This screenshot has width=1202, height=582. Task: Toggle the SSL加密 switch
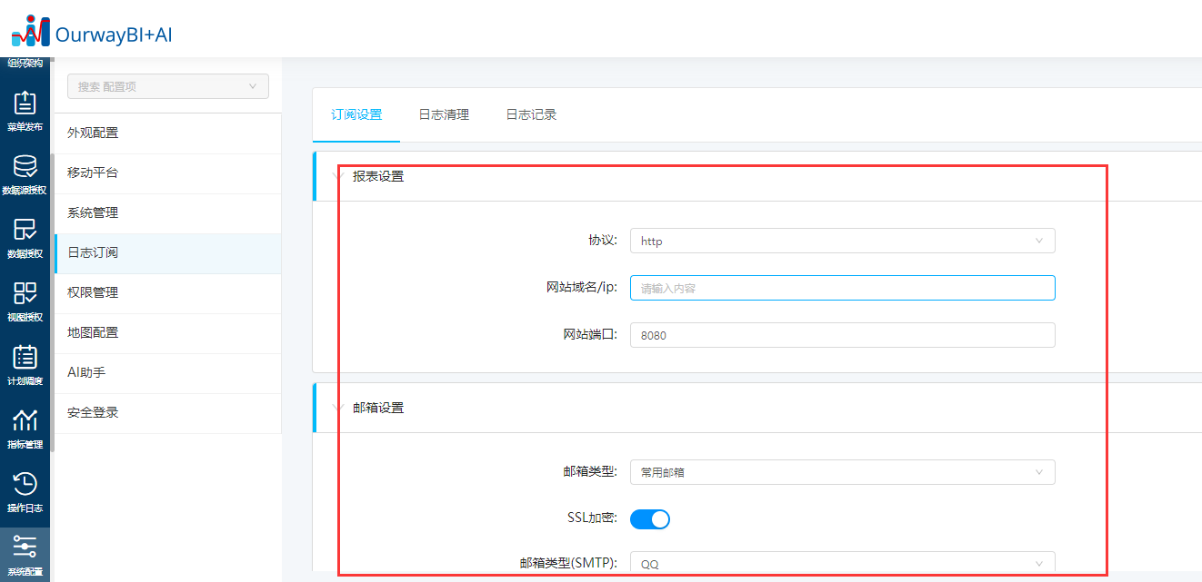(649, 518)
